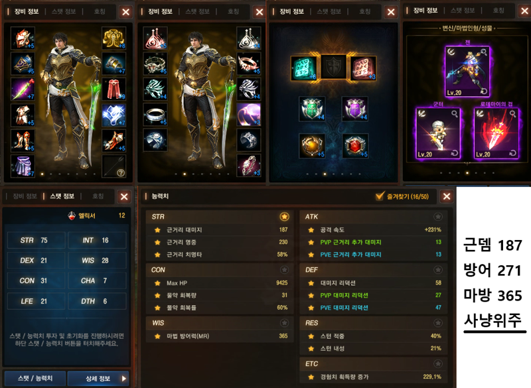Screen dimensions: 531x388
Task: Open the red cloak equipment slot +9
Action: click(x=114, y=89)
